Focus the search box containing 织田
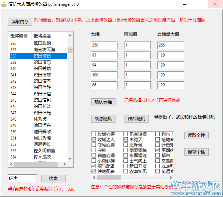 (22, 178)
